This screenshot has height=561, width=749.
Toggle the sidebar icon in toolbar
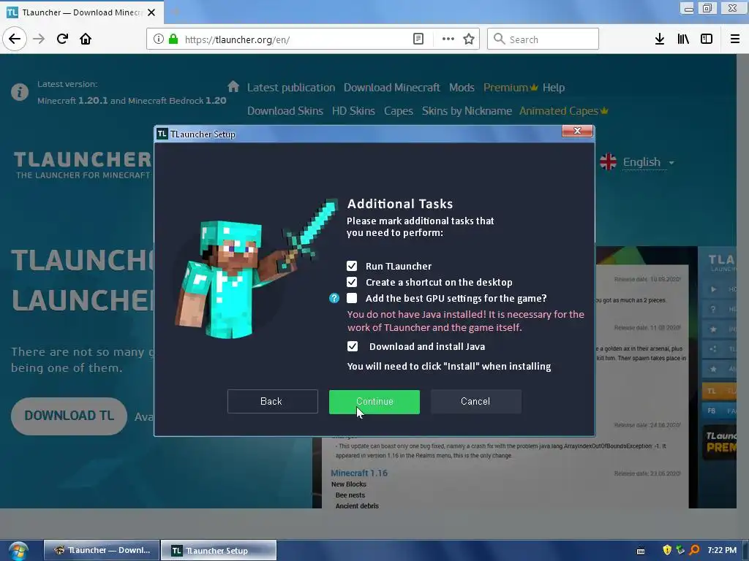pyautogui.click(x=707, y=39)
